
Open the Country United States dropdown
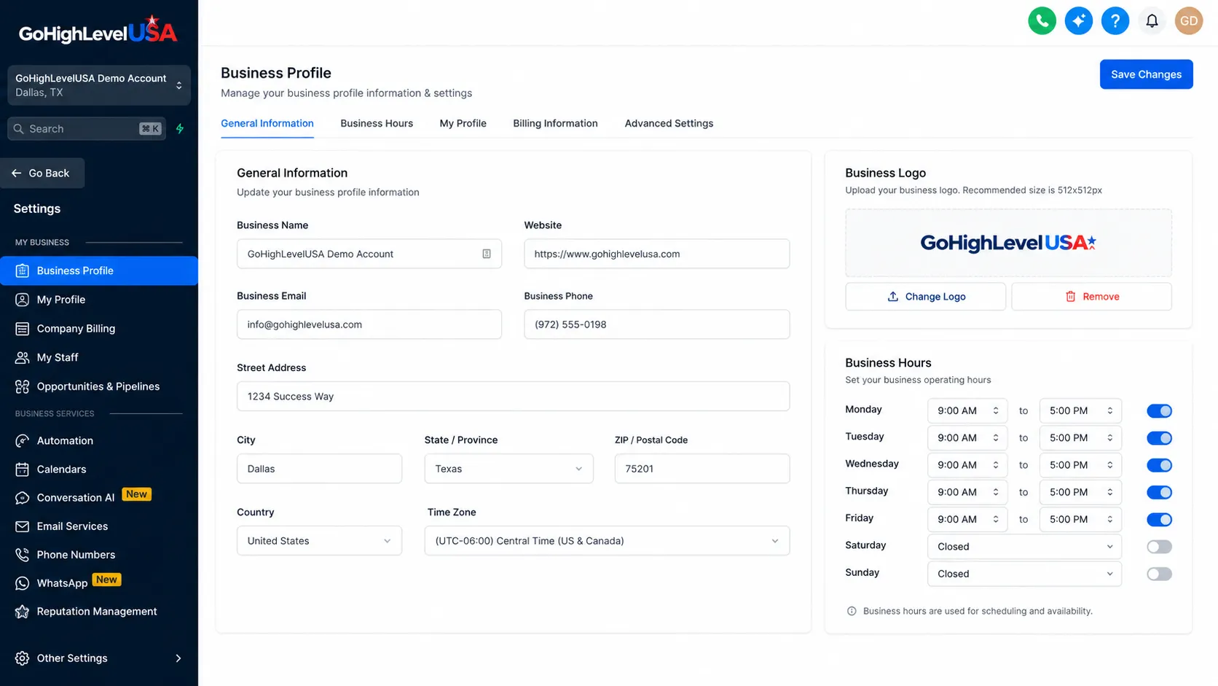(x=319, y=541)
